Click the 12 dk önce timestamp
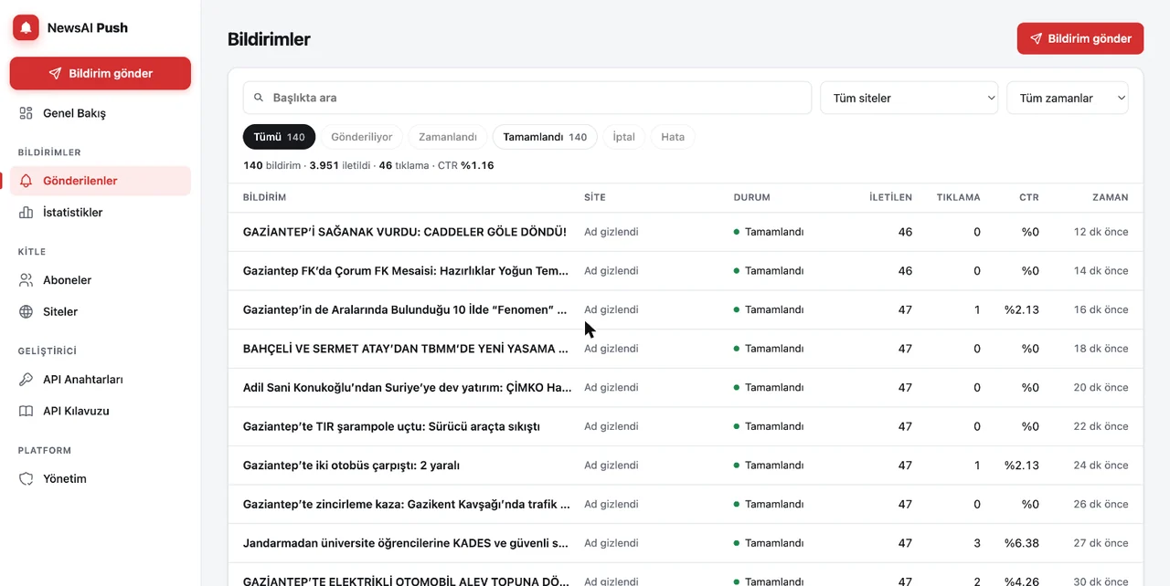Screen dimensions: 1170x586 [x=1101, y=232]
